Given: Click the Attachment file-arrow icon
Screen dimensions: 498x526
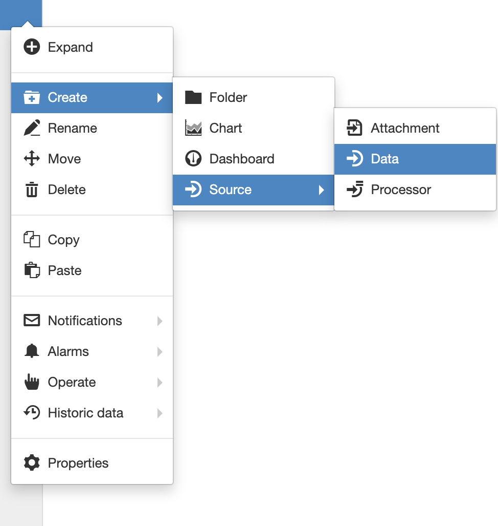Looking at the screenshot, I should pos(354,129).
